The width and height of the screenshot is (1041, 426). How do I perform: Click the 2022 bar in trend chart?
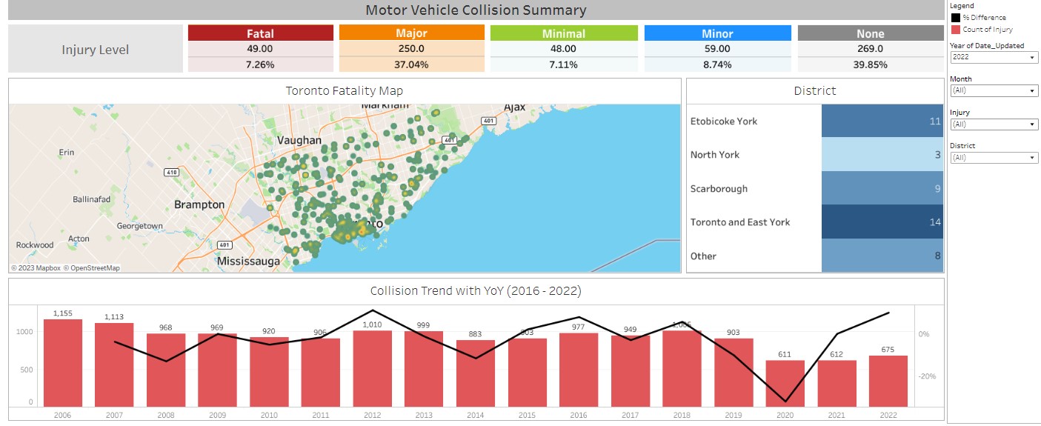point(888,381)
